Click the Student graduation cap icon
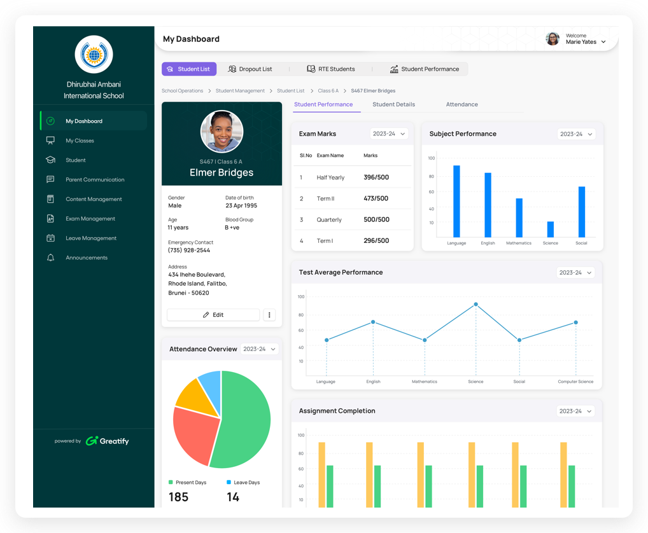The height and width of the screenshot is (533, 648). coord(51,160)
